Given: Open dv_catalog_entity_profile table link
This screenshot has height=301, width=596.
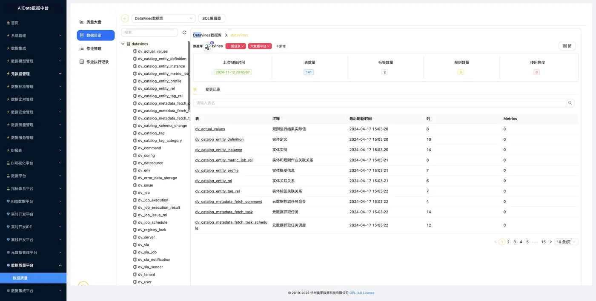Looking at the screenshot, I should (217, 170).
